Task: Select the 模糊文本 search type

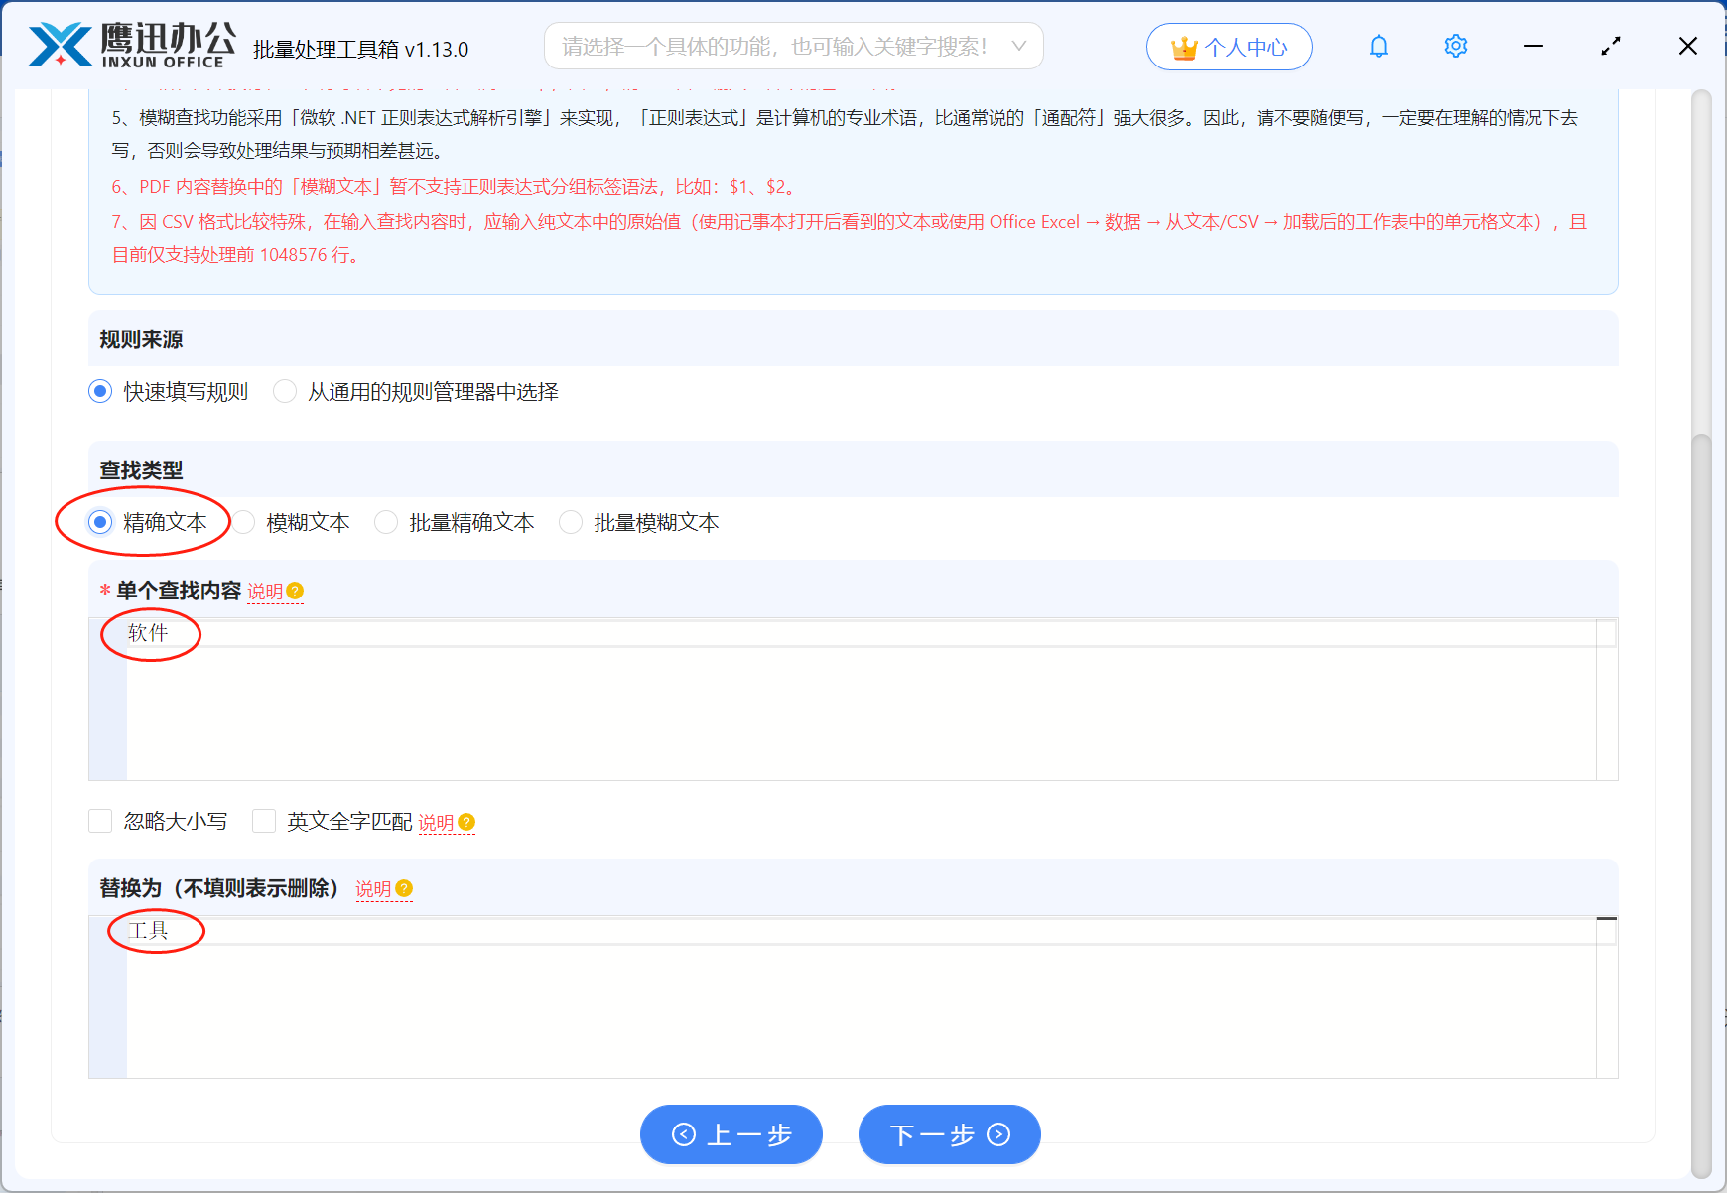Action: click(x=244, y=522)
